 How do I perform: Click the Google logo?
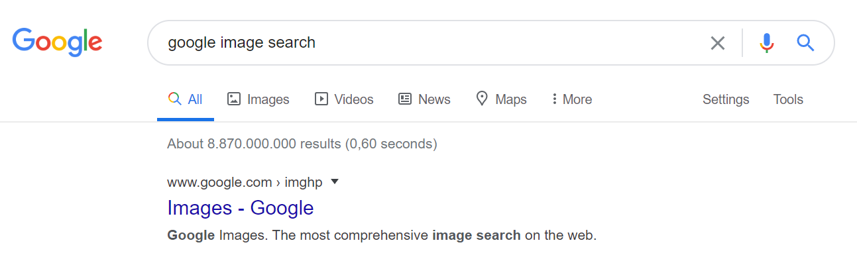pyautogui.click(x=57, y=42)
